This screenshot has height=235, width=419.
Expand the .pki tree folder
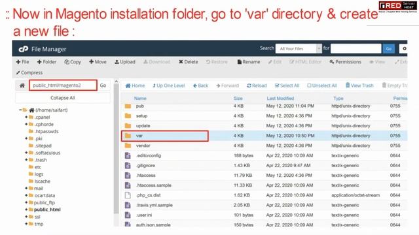26,138
